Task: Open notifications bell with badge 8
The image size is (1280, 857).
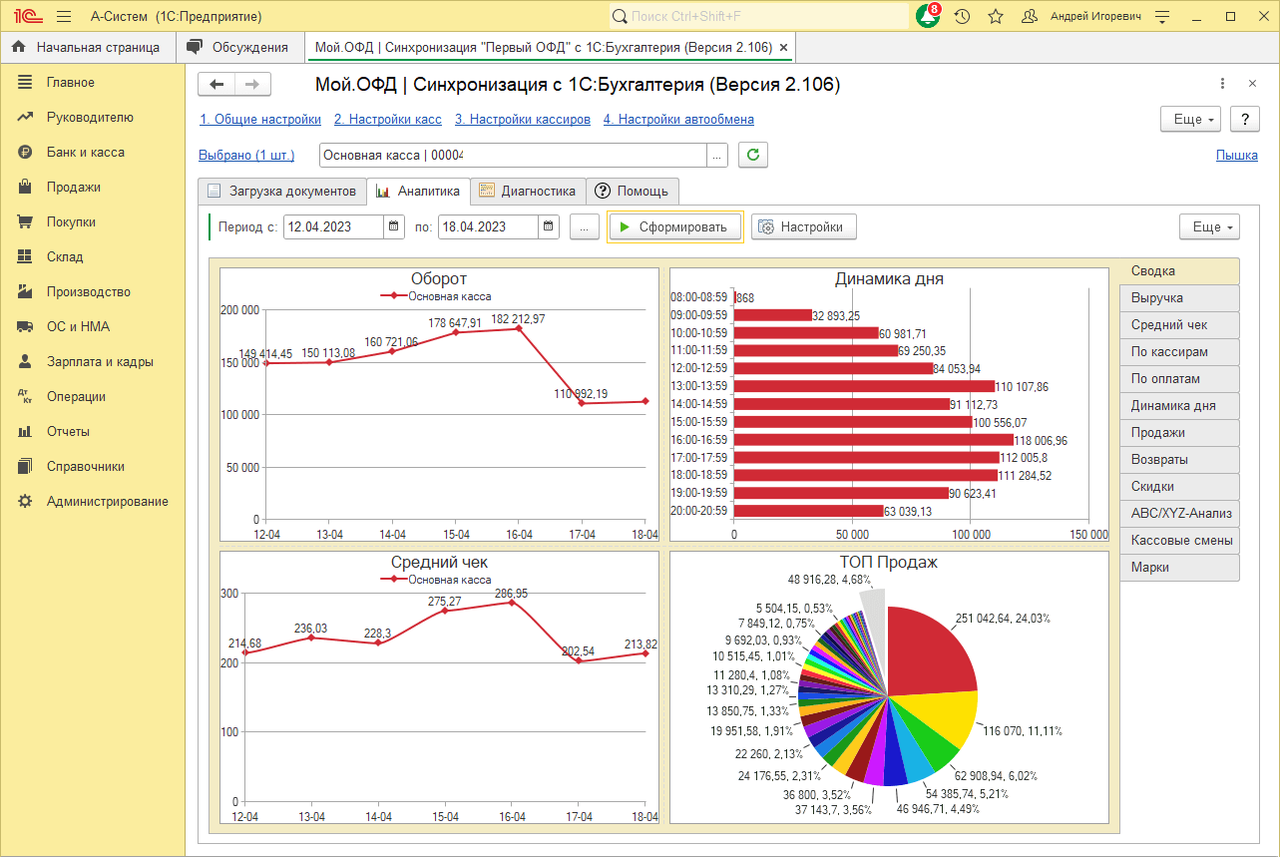Action: pos(928,16)
